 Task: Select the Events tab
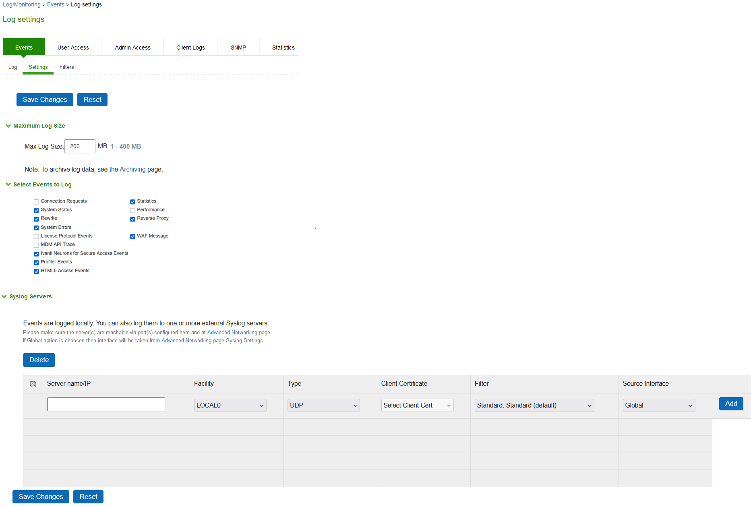[24, 48]
